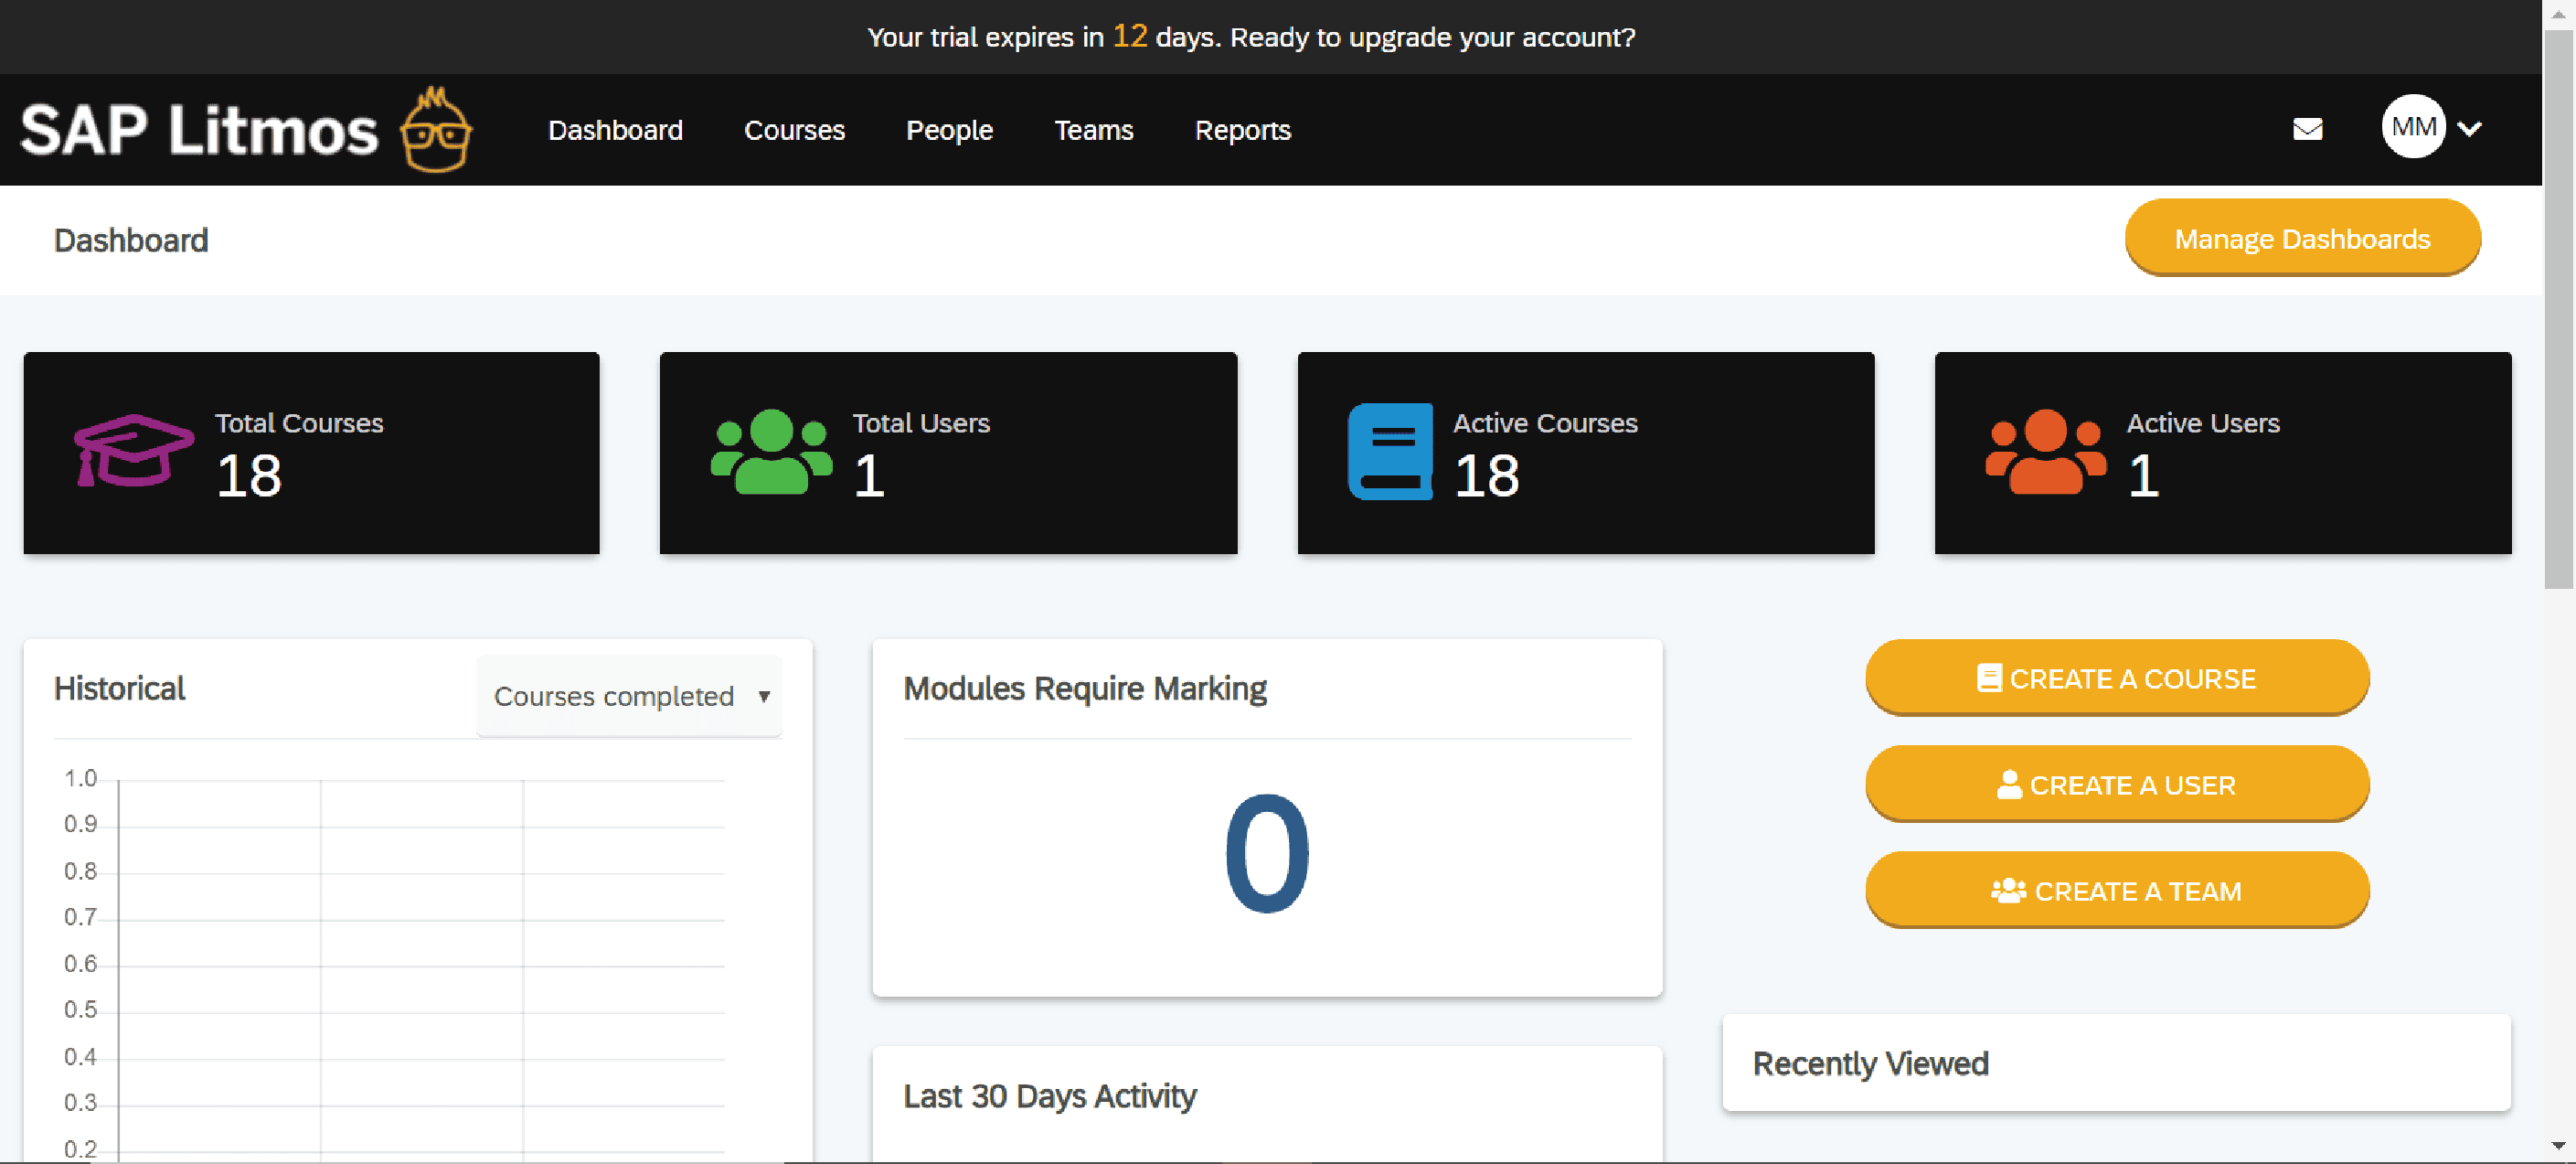Click the Dashboard page title
The width and height of the screenshot is (2576, 1164).
click(131, 241)
